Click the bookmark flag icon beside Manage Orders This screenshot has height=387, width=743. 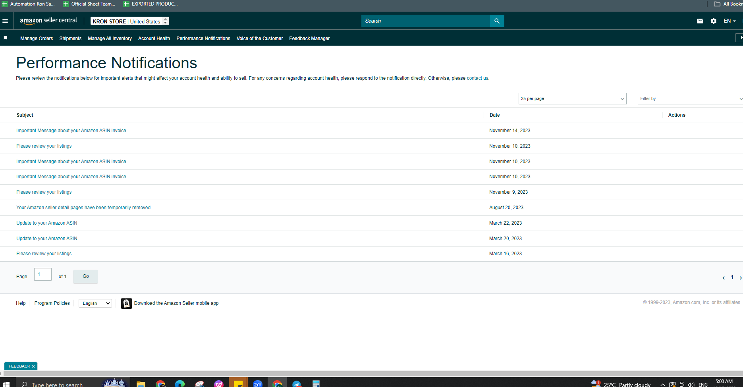click(x=6, y=38)
